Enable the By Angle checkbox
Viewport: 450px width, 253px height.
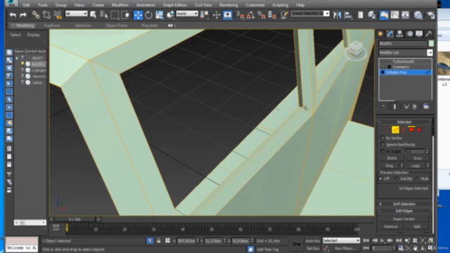click(382, 151)
